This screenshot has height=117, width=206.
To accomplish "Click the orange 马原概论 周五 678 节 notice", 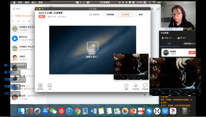I will pos(23,16).
